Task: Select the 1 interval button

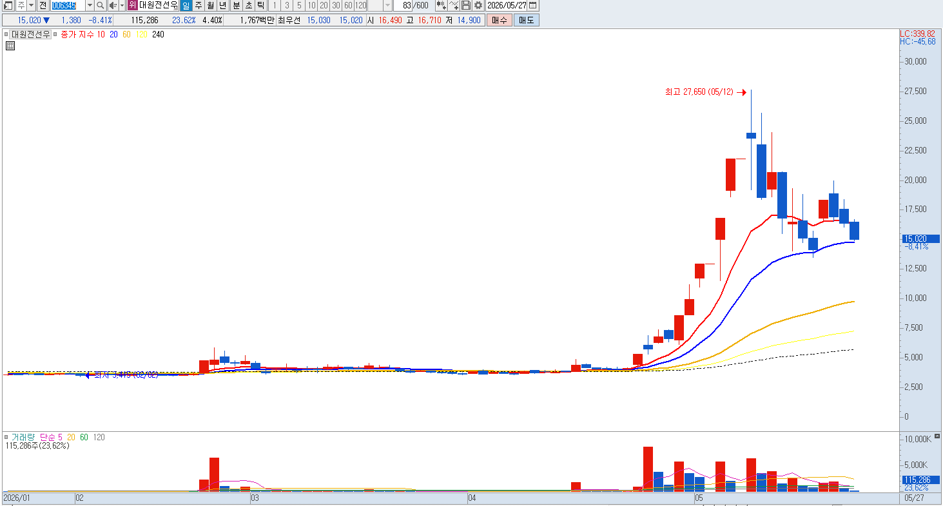Action: (275, 5)
